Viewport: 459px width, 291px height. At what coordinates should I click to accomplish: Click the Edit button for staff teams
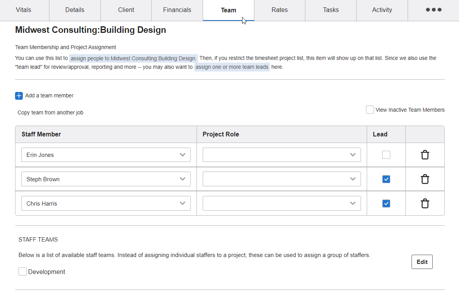(422, 262)
